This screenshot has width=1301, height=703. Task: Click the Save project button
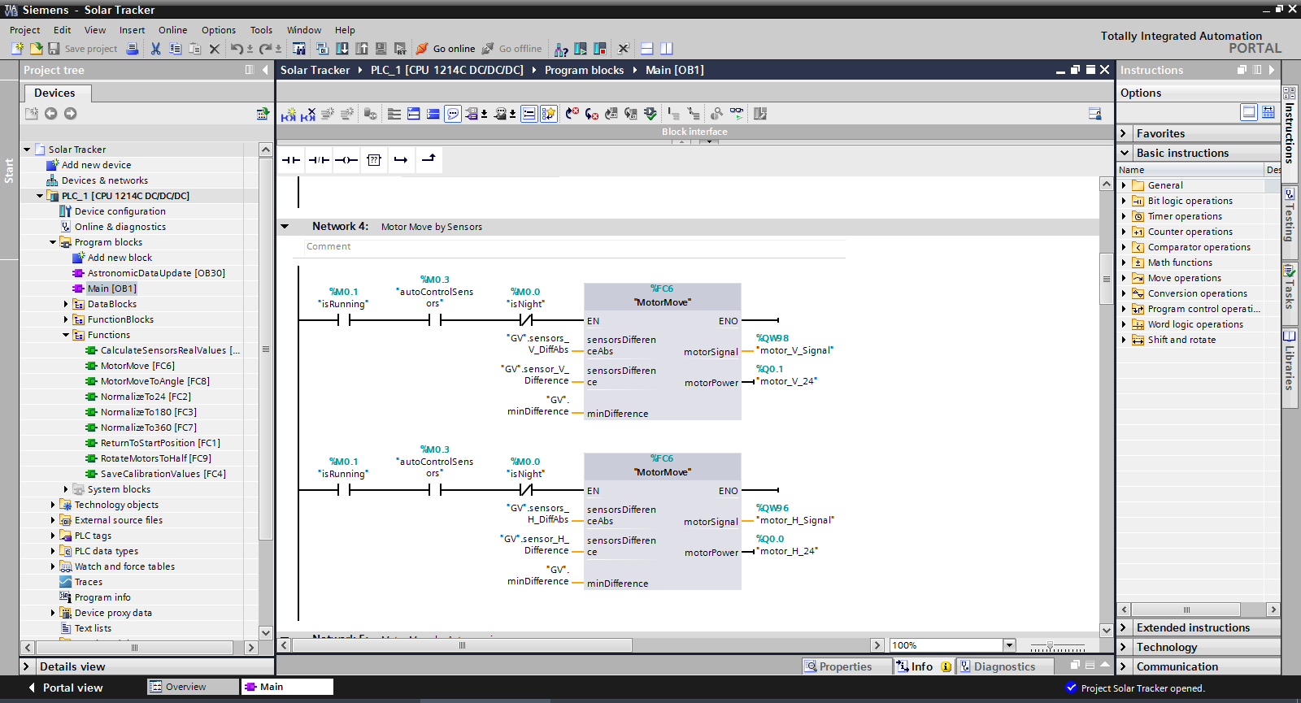point(82,49)
